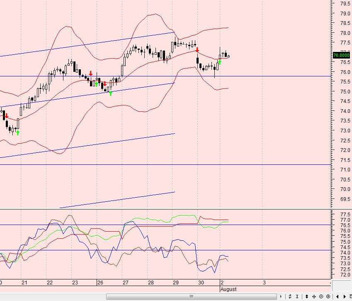The image size is (352, 301).
Task: Click the vertical up-down scale arrows icon
Action: pos(307,296)
